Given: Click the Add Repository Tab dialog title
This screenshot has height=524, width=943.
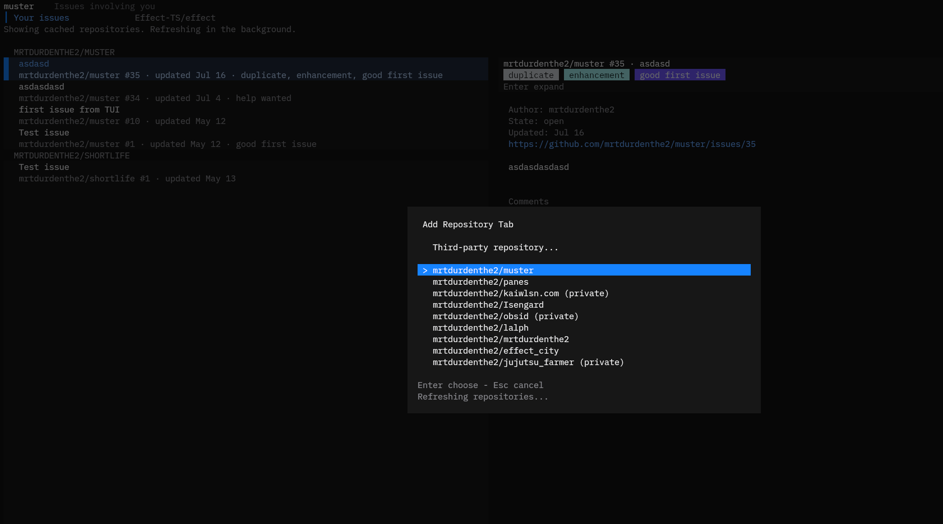Looking at the screenshot, I should (x=468, y=225).
